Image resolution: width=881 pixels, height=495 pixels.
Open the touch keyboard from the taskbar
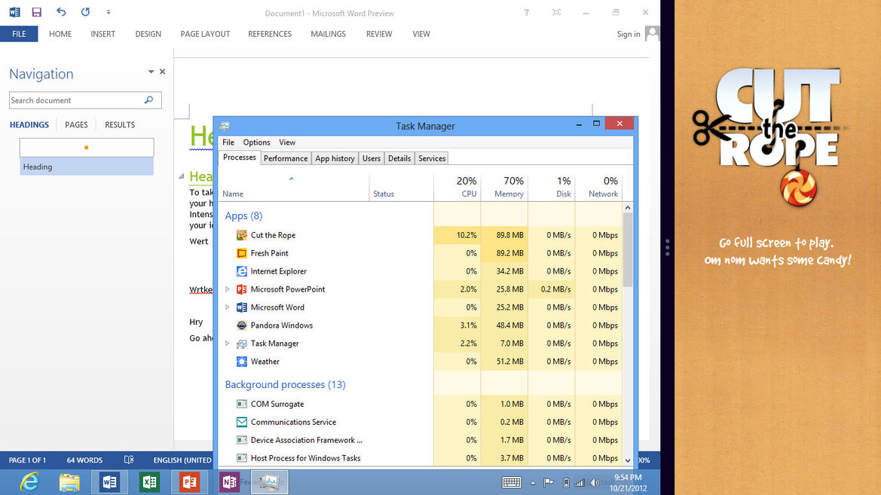click(511, 482)
